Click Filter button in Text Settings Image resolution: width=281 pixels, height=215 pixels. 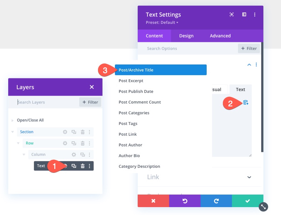click(249, 49)
